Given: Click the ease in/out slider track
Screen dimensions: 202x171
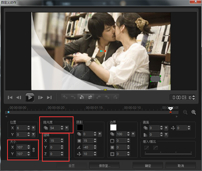Looking at the screenshot, I should coord(168,153).
